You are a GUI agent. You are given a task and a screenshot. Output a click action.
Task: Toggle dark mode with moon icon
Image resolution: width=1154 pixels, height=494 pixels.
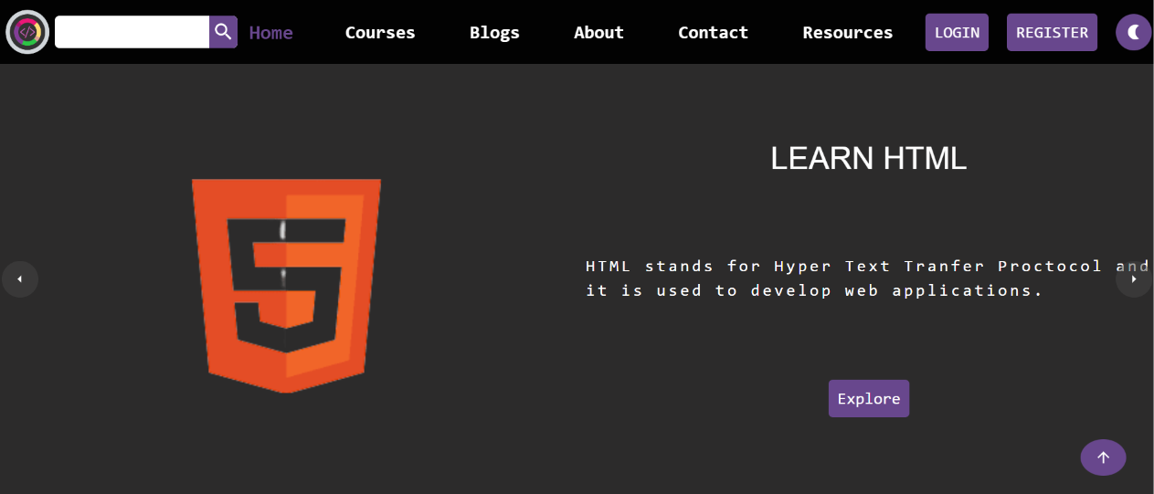1134,32
